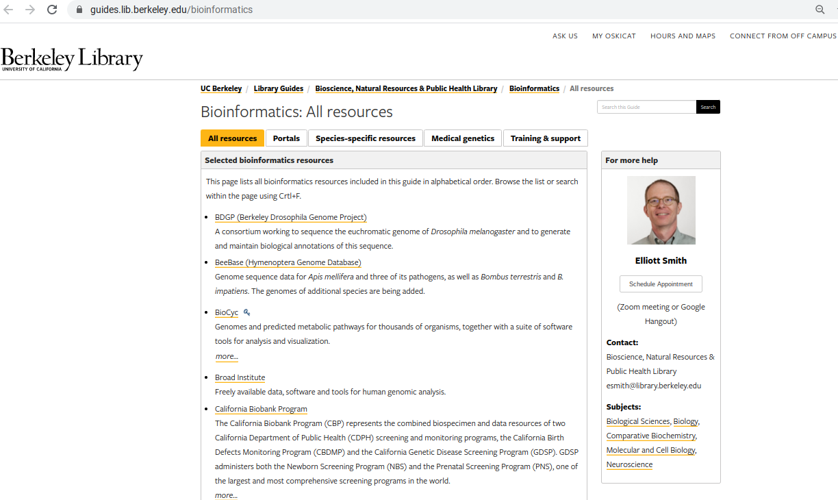Click the 'Selected bioinformatics resources' box header
Screen dimensions: 838x500
pos(394,160)
